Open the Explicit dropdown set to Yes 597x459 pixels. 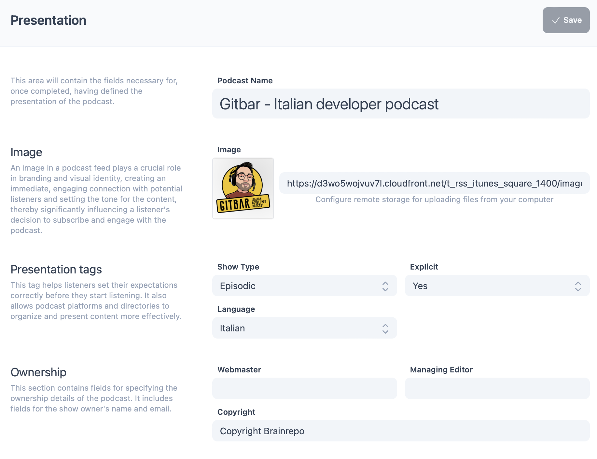[x=497, y=285]
